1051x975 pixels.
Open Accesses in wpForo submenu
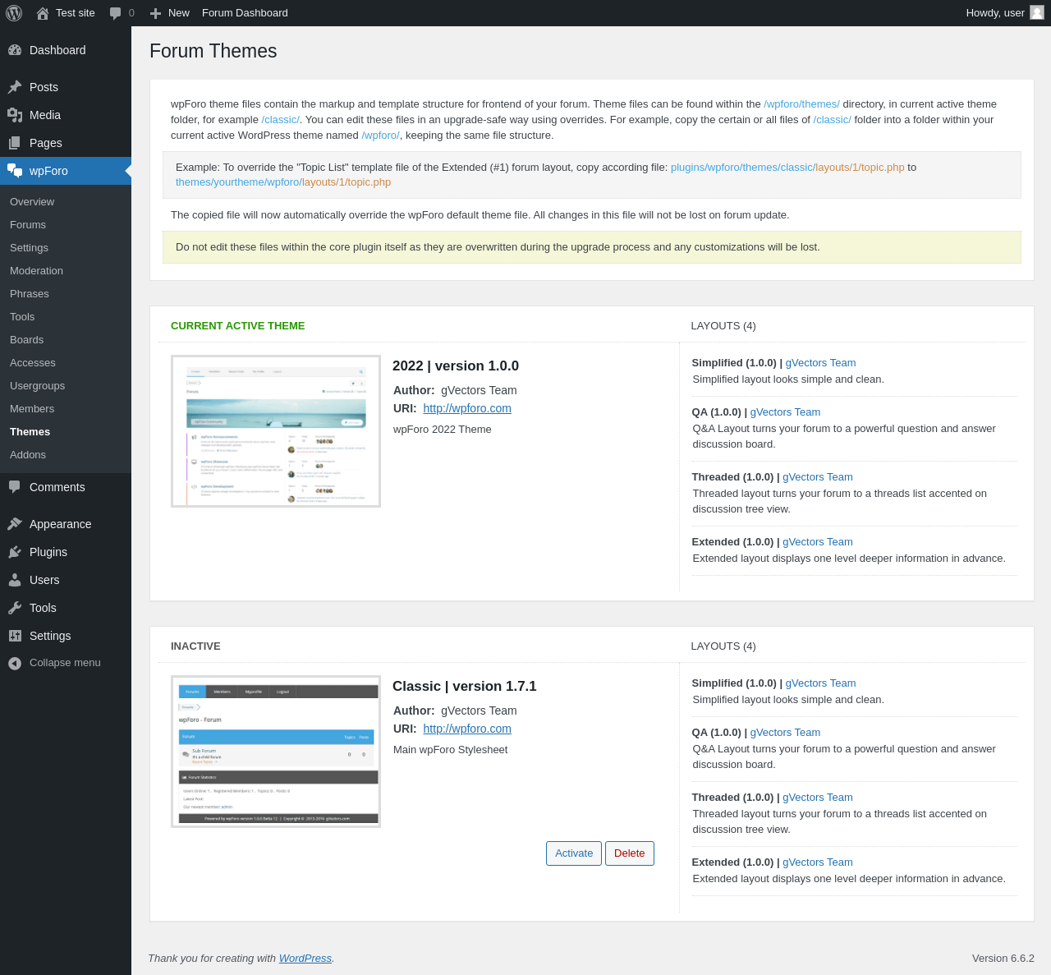click(33, 363)
